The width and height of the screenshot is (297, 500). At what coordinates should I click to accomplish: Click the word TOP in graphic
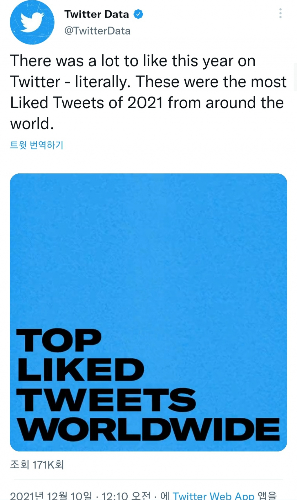(x=59, y=340)
